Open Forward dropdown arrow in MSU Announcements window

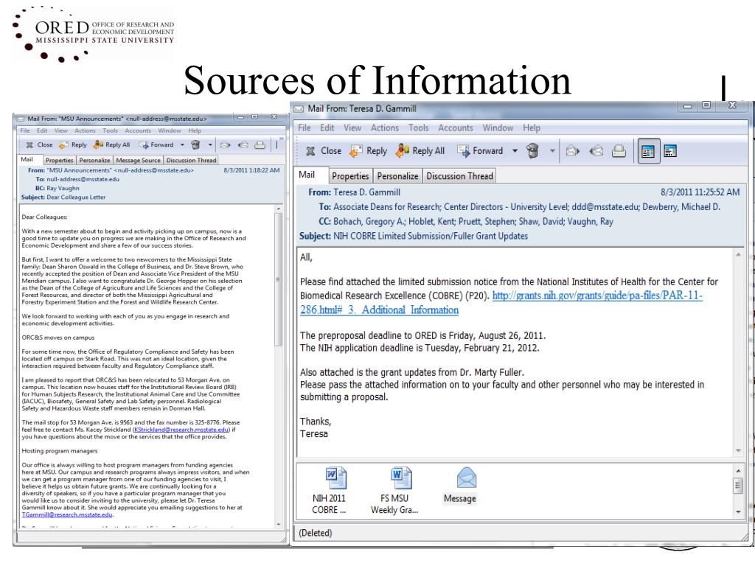click(x=182, y=145)
